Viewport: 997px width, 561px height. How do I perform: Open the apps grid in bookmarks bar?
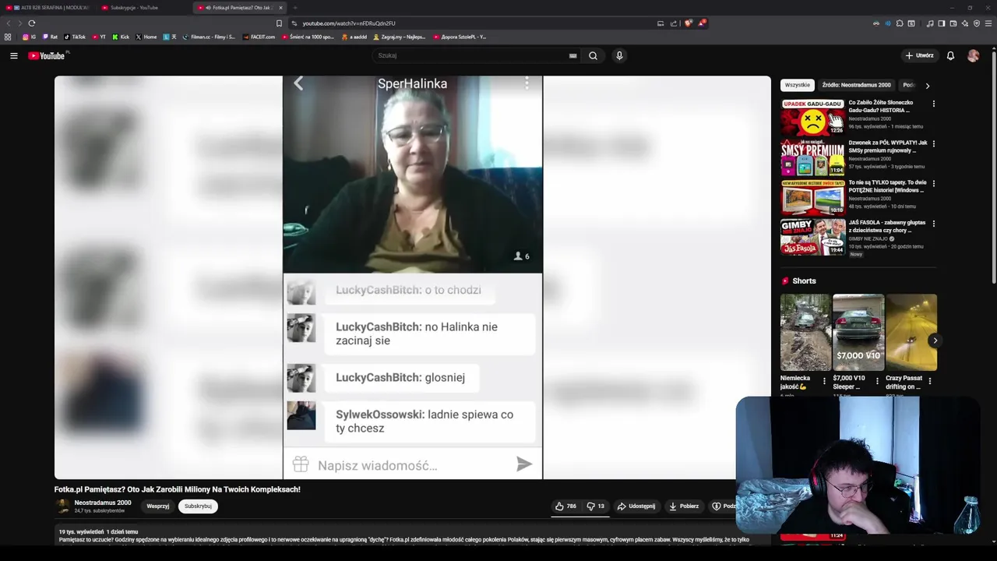pos(8,37)
